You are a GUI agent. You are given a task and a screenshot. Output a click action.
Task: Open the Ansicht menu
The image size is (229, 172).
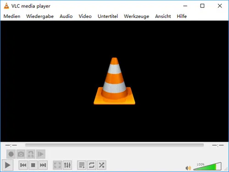tap(163, 16)
